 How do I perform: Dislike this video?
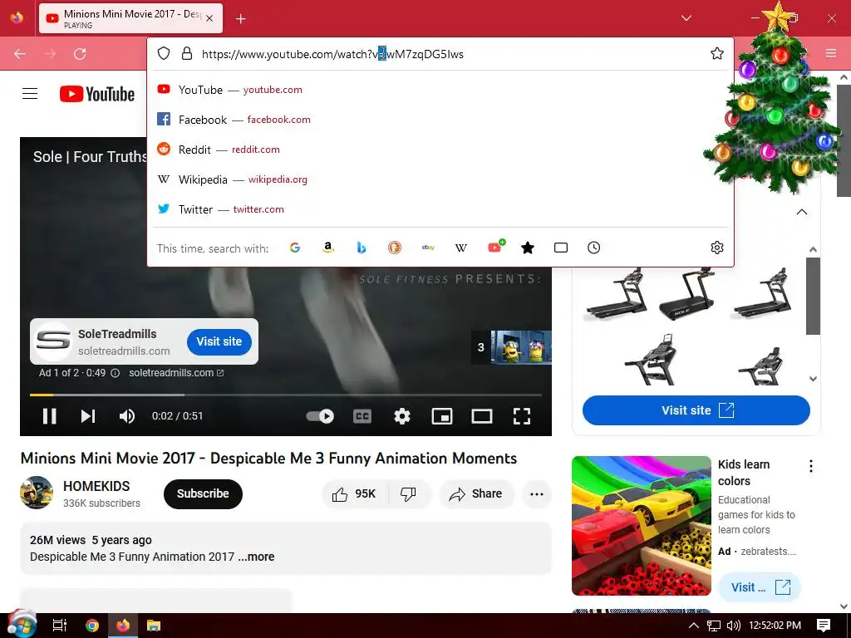(x=408, y=493)
